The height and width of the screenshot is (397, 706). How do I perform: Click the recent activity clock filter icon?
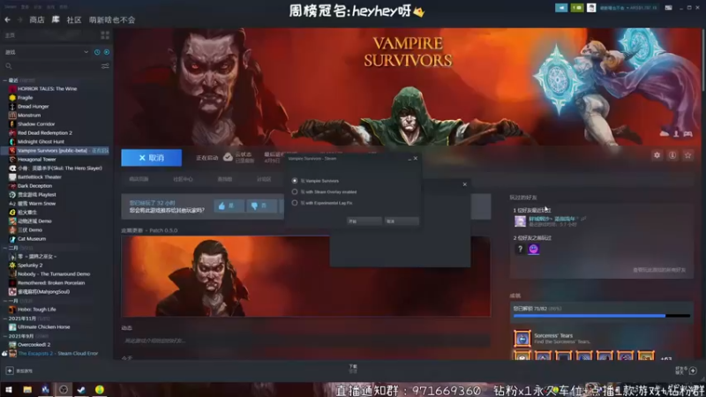[x=97, y=52]
